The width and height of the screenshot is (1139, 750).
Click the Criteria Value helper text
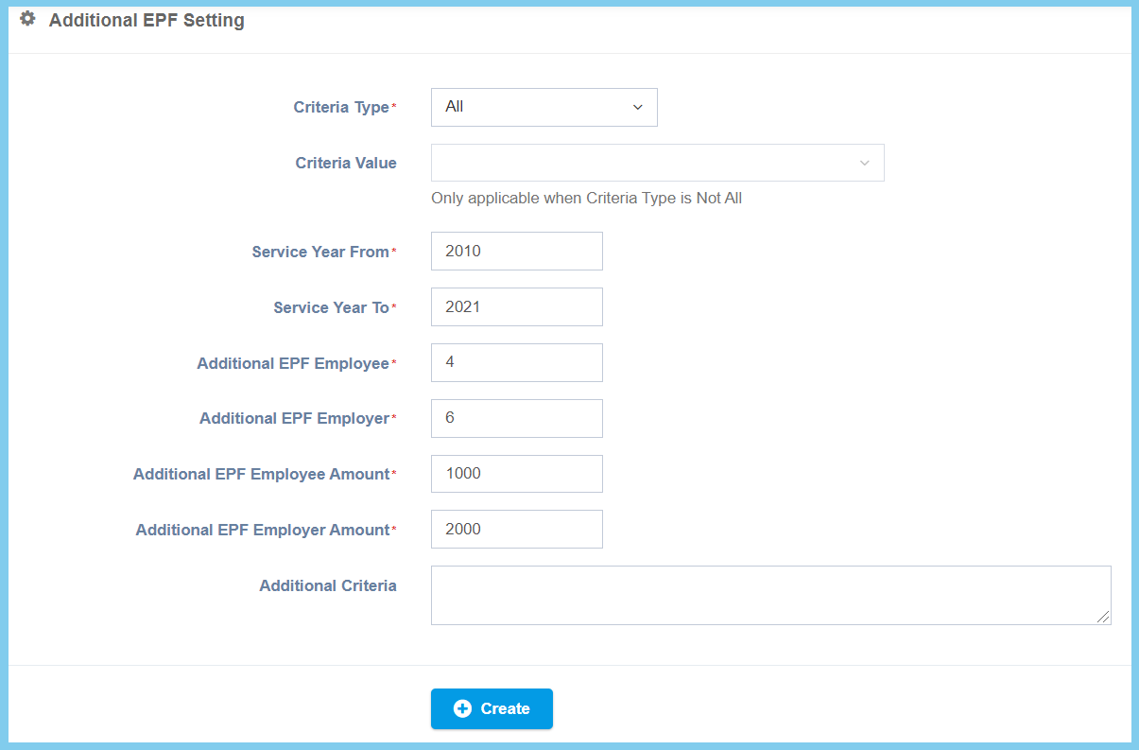pos(586,199)
